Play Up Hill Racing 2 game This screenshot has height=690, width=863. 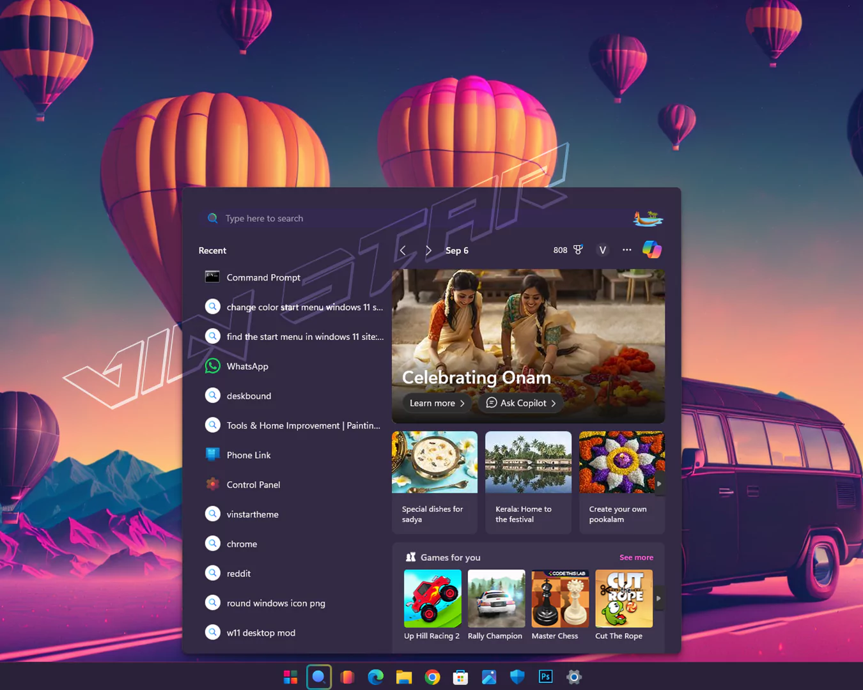pyautogui.click(x=432, y=604)
